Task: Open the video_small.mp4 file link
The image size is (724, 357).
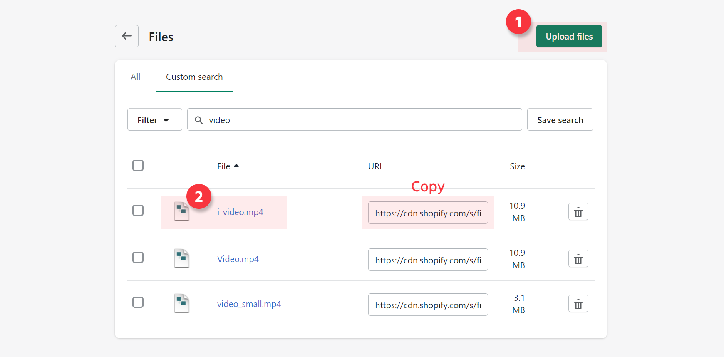Action: [x=249, y=304]
